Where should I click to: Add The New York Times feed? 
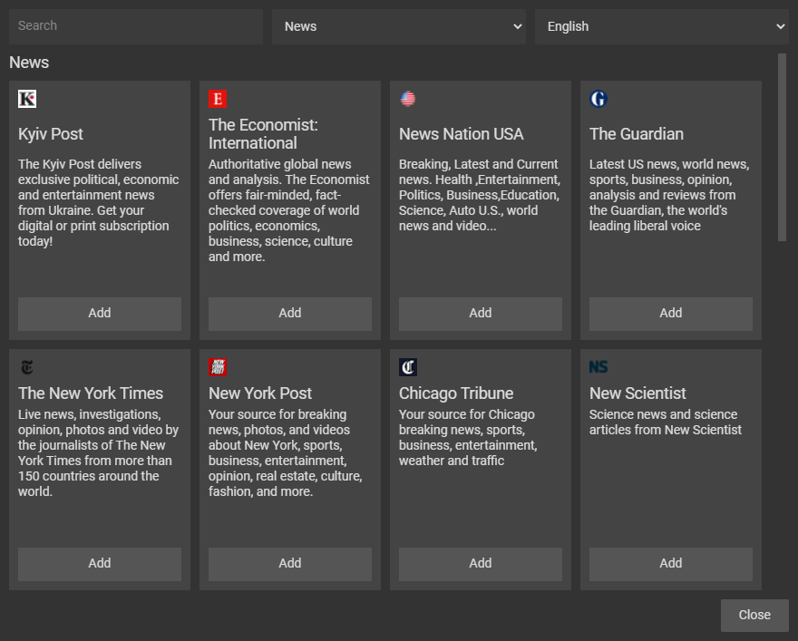[100, 564]
